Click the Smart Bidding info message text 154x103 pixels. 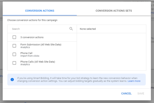(x=72, y=79)
